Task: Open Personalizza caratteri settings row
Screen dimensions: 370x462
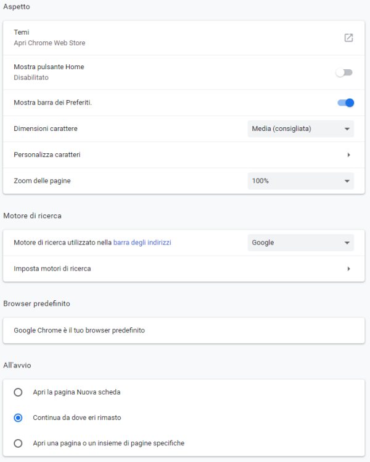Action: pos(184,154)
